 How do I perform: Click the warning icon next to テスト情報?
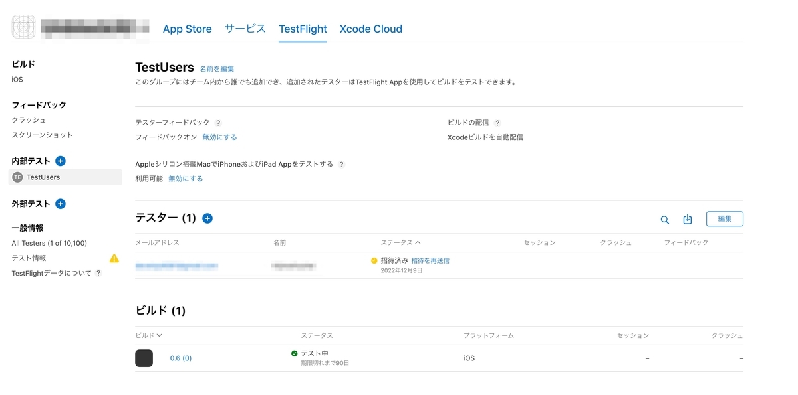pos(114,258)
